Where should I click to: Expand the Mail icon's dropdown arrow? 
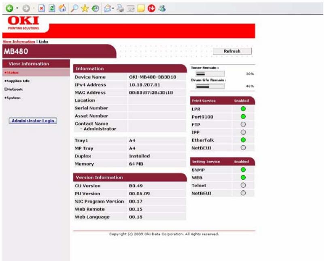pos(113,8)
